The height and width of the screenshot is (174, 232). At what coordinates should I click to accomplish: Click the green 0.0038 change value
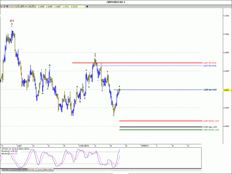(74, 7)
